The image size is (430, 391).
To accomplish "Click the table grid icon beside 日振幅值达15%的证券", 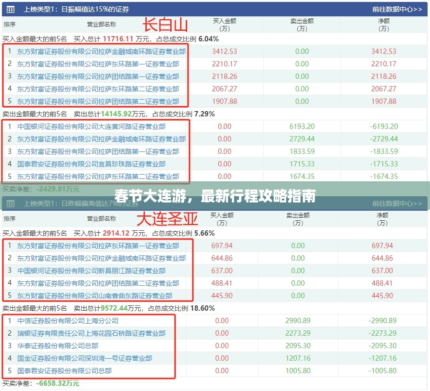I will [11, 10].
